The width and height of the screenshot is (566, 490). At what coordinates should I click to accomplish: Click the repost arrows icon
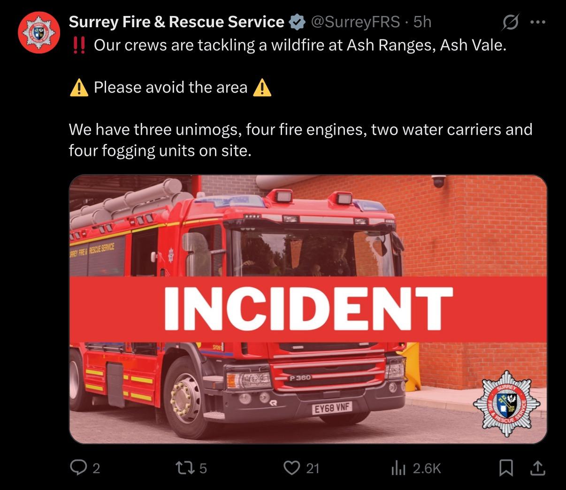[184, 467]
